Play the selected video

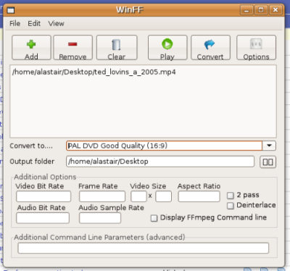point(167,48)
